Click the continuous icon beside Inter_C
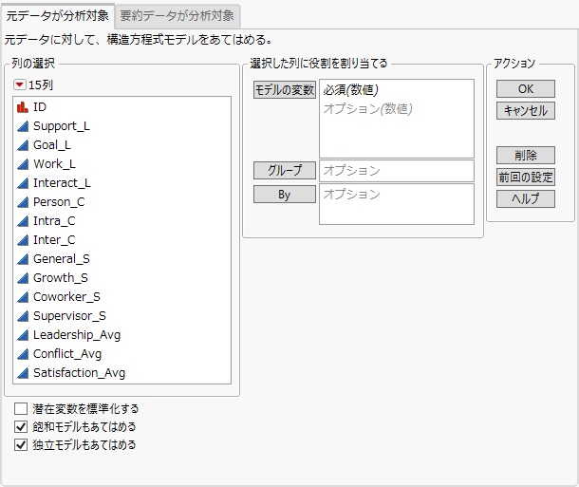 click(23, 240)
